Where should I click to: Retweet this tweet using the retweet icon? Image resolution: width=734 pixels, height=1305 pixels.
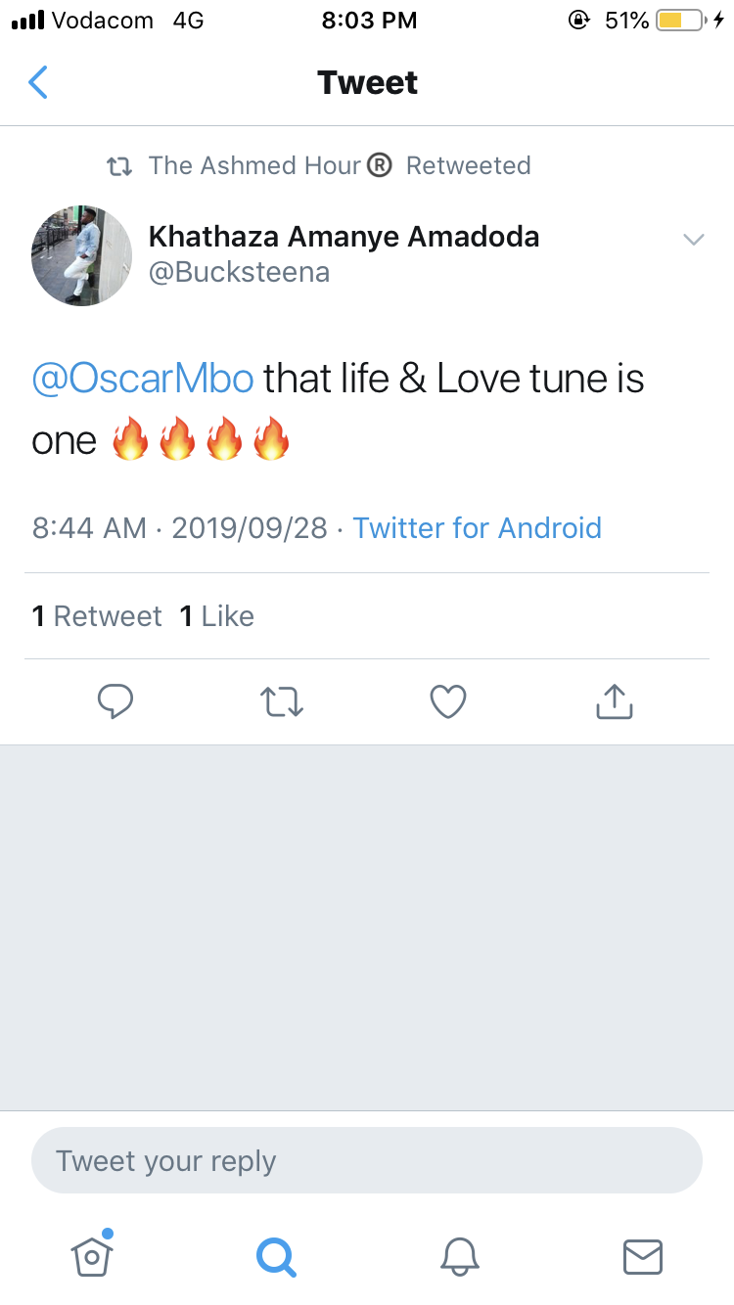tap(282, 701)
